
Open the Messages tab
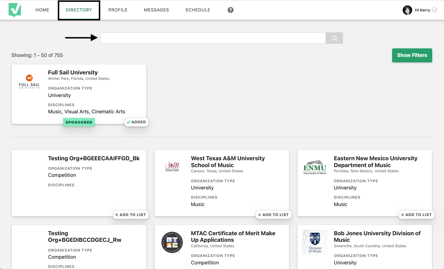click(156, 10)
